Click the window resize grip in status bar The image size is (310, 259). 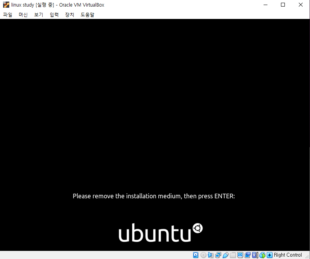(307, 256)
